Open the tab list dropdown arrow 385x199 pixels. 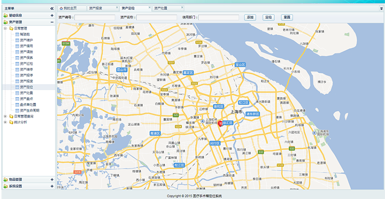pos(381,8)
